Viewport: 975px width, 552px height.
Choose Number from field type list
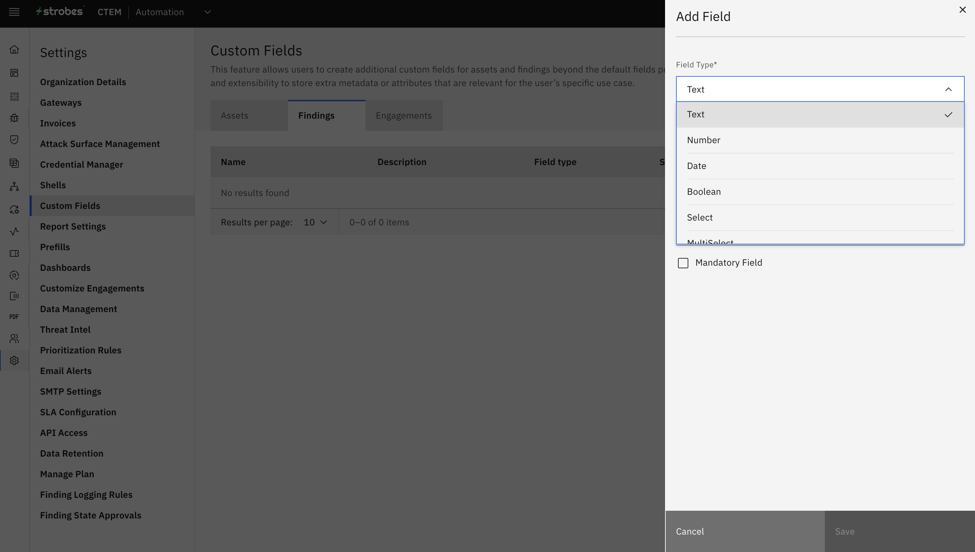(703, 140)
